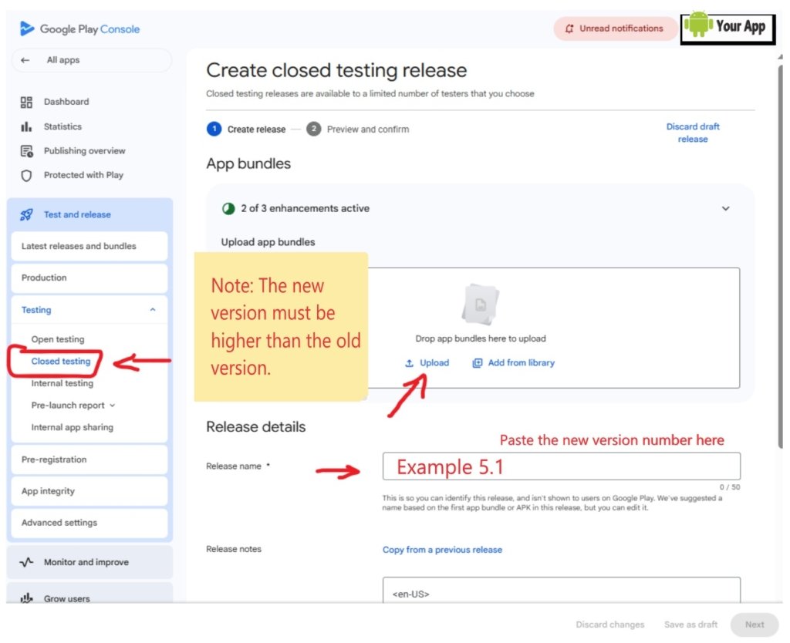Click the bell icon in Unread notifications
The image size is (790, 643).
click(569, 29)
